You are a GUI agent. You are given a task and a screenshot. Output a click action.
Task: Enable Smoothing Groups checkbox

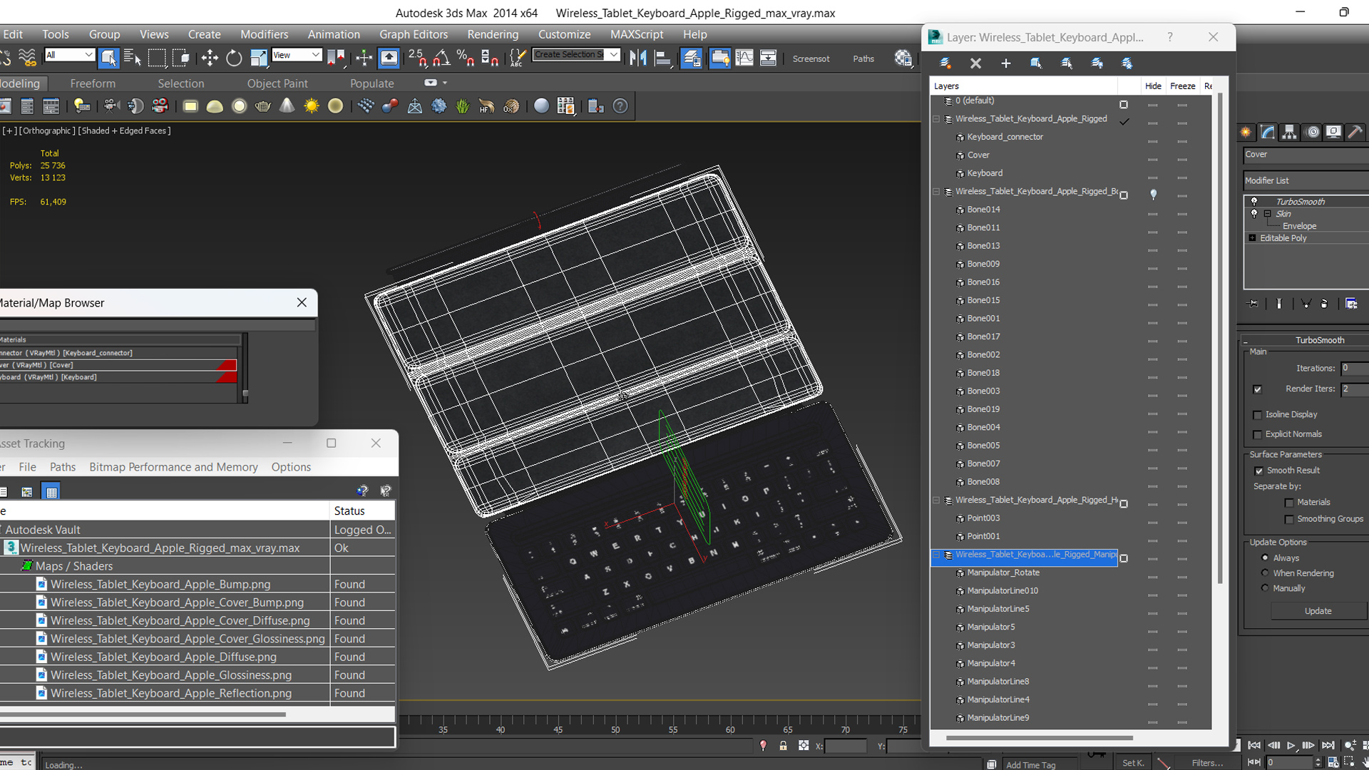click(1289, 520)
